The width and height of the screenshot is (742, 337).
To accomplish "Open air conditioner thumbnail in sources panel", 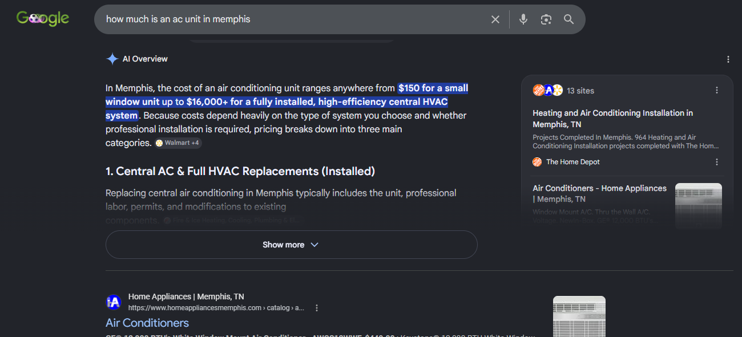I will 698,205.
